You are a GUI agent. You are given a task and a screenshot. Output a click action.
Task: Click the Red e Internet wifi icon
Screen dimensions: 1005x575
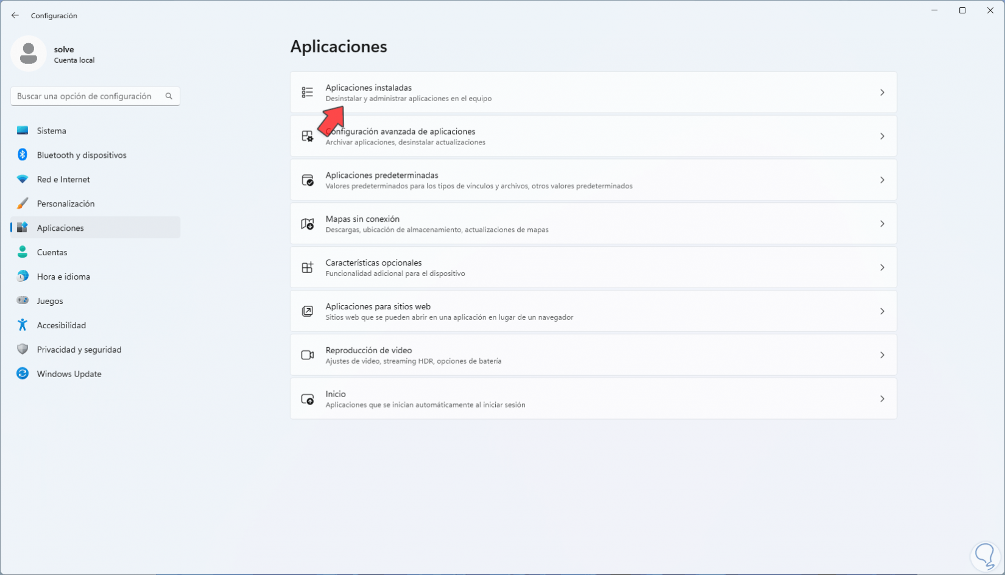[x=23, y=179]
